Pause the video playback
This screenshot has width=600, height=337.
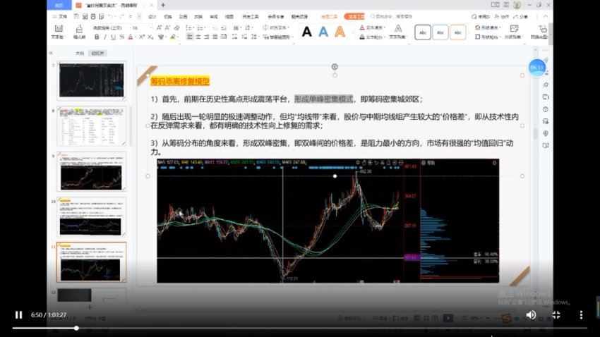[18, 314]
